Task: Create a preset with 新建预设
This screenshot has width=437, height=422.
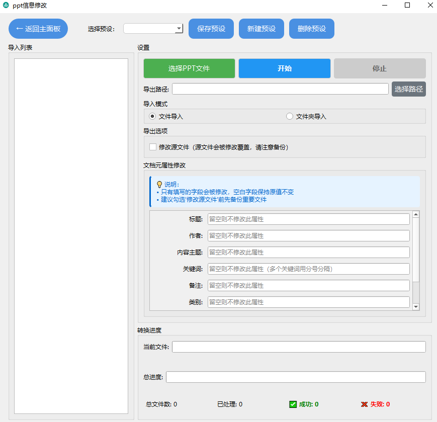Action: pyautogui.click(x=261, y=28)
